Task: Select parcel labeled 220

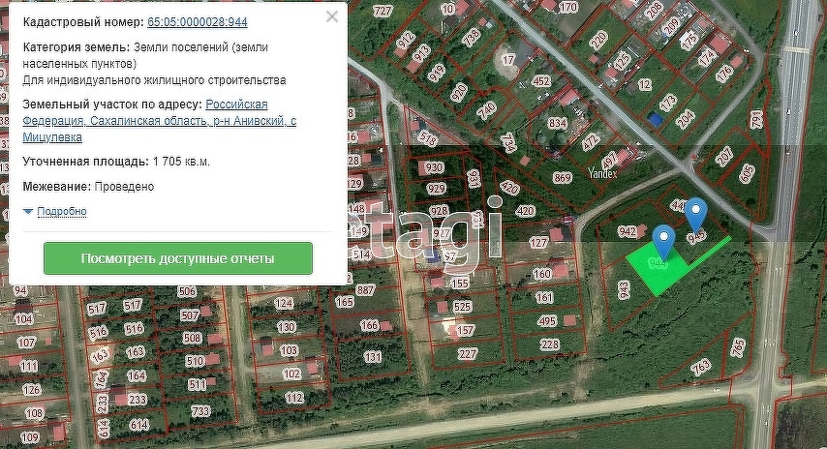Action: point(598,40)
